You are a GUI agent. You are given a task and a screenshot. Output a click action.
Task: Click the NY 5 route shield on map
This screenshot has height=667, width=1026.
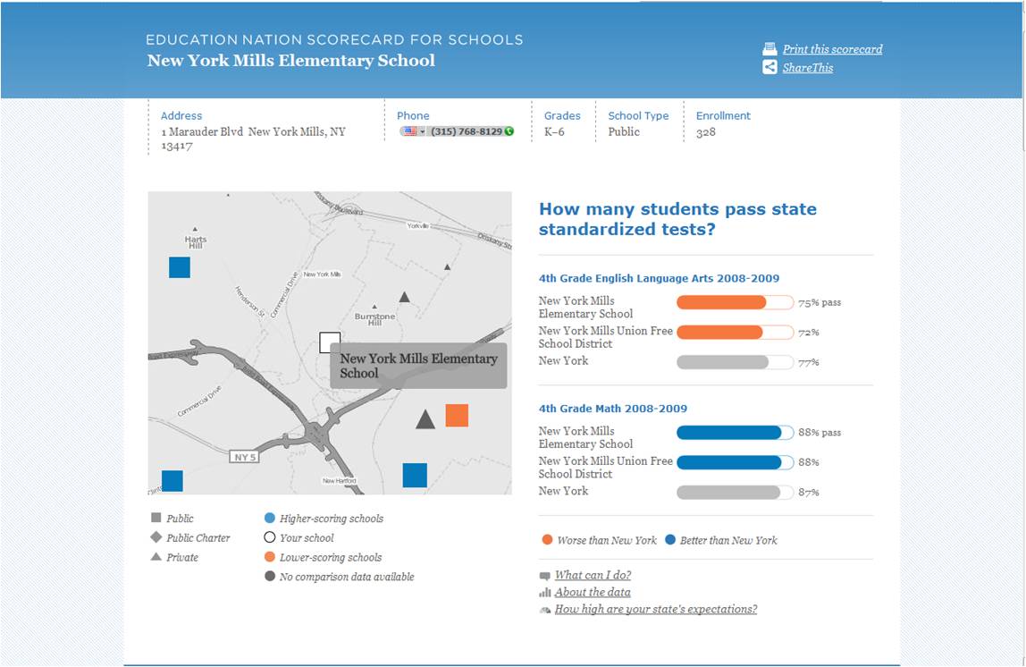click(245, 457)
